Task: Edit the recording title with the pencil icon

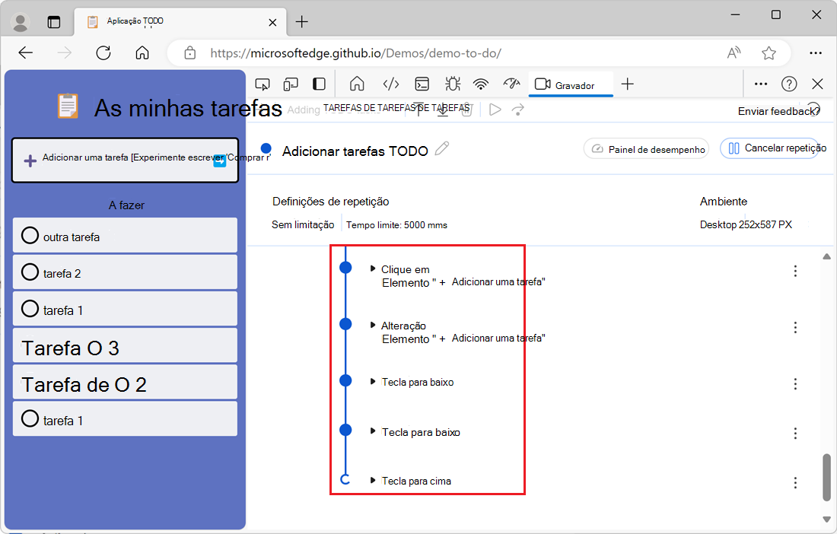Action: coord(441,150)
